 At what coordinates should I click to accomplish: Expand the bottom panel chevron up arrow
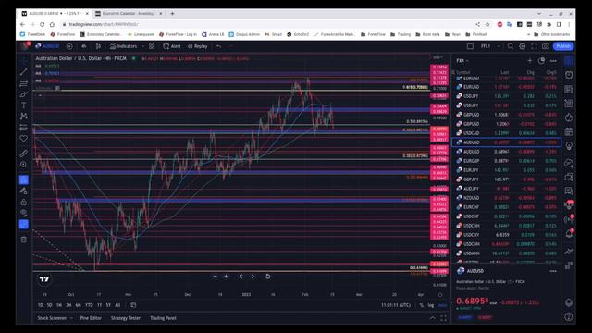tap(432, 318)
